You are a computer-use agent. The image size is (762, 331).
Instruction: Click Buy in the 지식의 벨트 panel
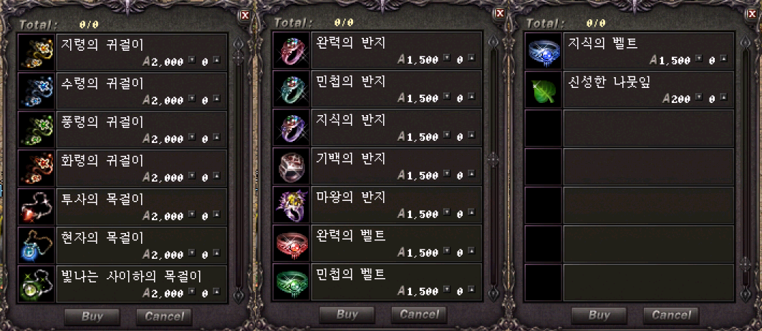click(599, 315)
